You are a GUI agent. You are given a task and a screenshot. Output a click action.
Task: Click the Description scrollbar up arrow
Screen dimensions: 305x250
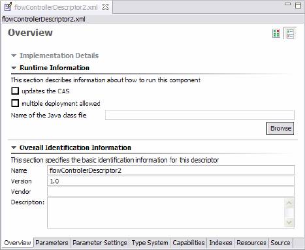[289, 203]
